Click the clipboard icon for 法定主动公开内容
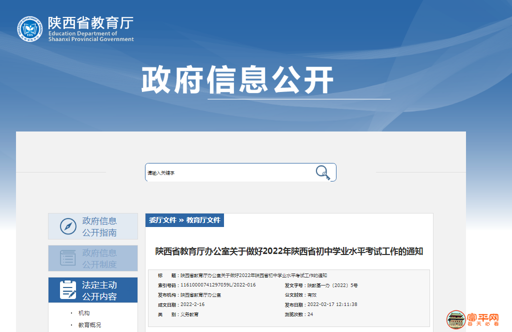 pos(68,290)
